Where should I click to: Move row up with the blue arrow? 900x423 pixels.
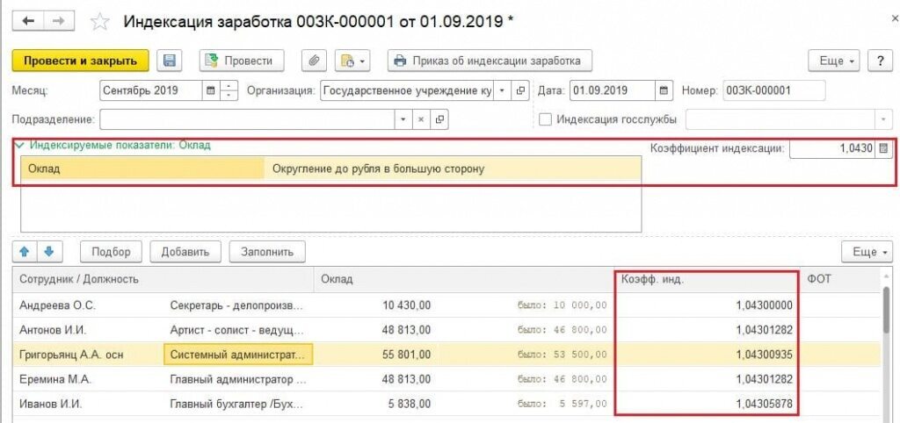click(25, 252)
